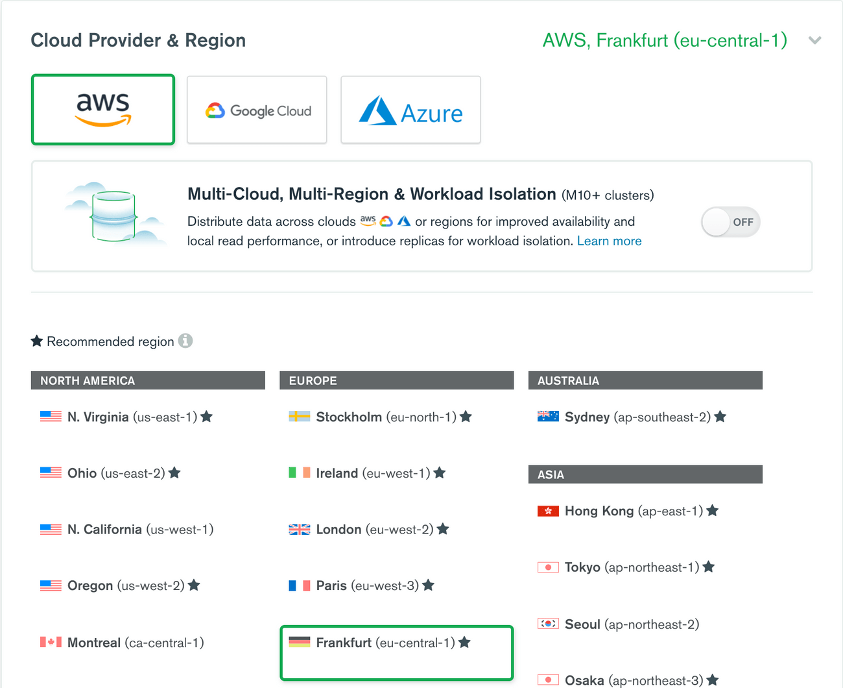Select the Azure provider icon

click(410, 110)
